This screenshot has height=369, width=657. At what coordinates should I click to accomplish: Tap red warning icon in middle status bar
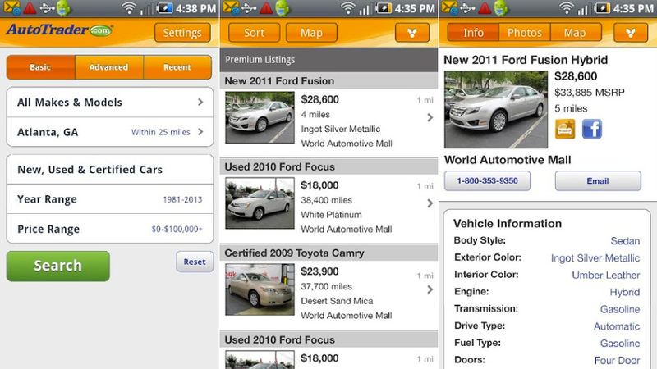tap(265, 8)
